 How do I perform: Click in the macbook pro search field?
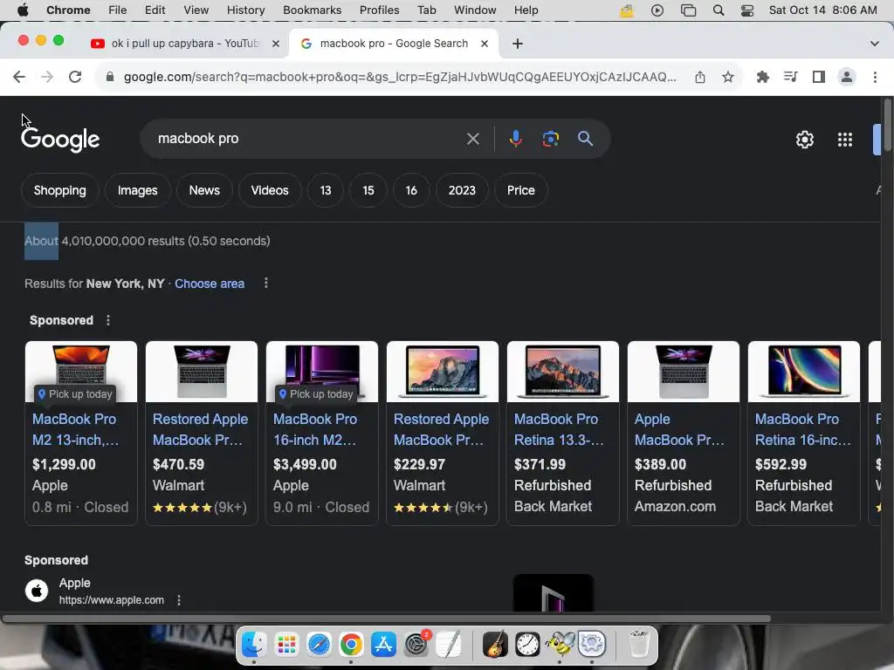click(x=308, y=139)
